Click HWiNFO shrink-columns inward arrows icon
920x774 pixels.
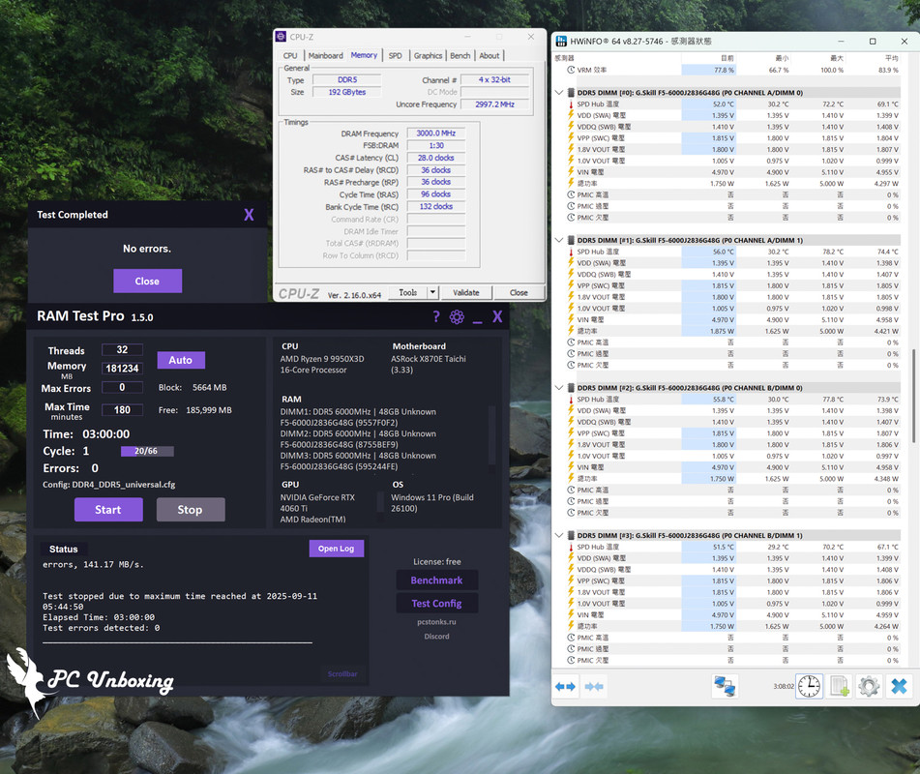click(594, 687)
